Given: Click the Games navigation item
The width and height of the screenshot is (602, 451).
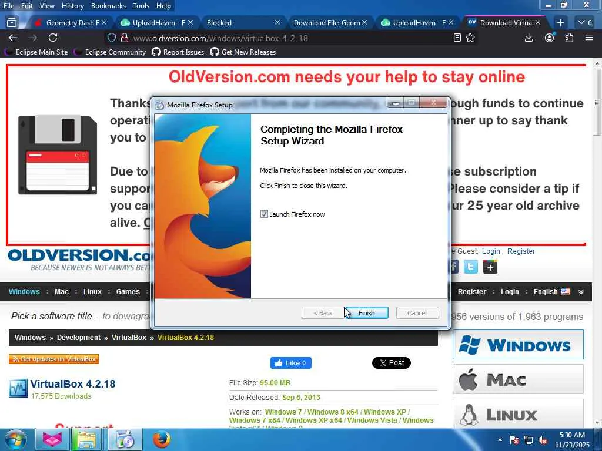Looking at the screenshot, I should pyautogui.click(x=128, y=292).
